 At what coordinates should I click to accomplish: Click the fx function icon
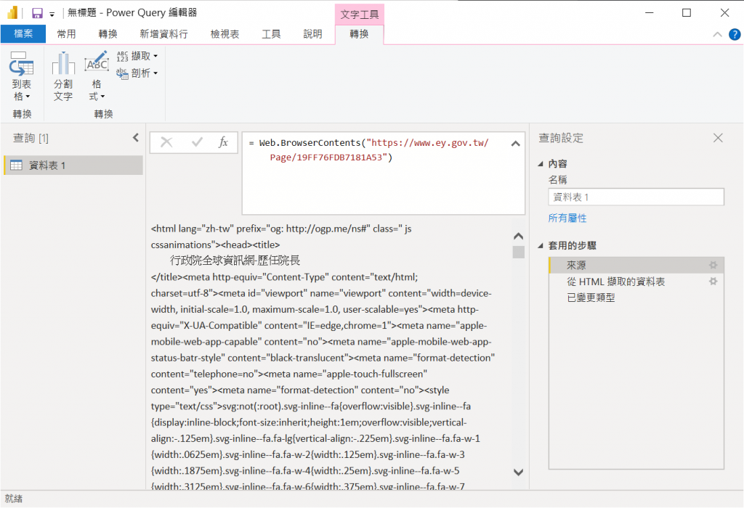pos(224,142)
